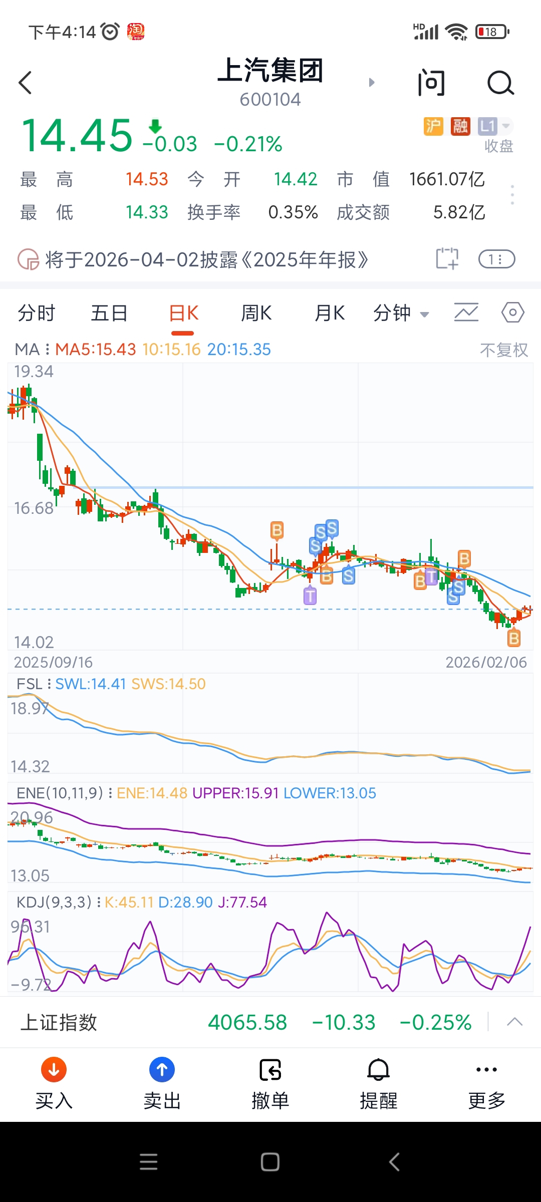Open 撤单 cancel order
Image resolution: width=541 pixels, height=1202 pixels.
point(270,1083)
